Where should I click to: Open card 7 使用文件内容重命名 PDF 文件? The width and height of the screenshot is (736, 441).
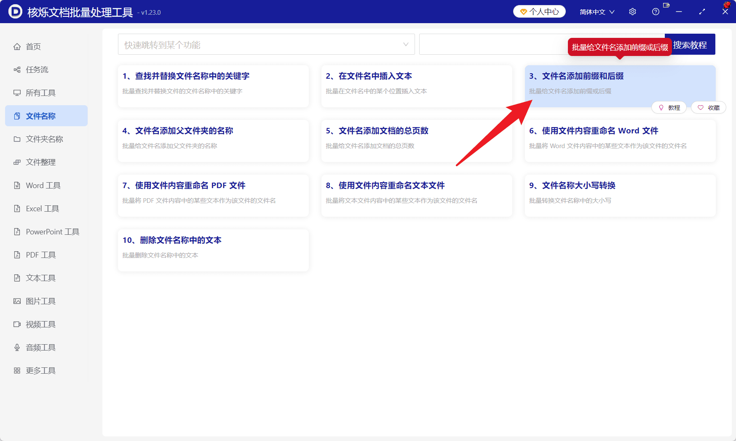click(x=213, y=196)
